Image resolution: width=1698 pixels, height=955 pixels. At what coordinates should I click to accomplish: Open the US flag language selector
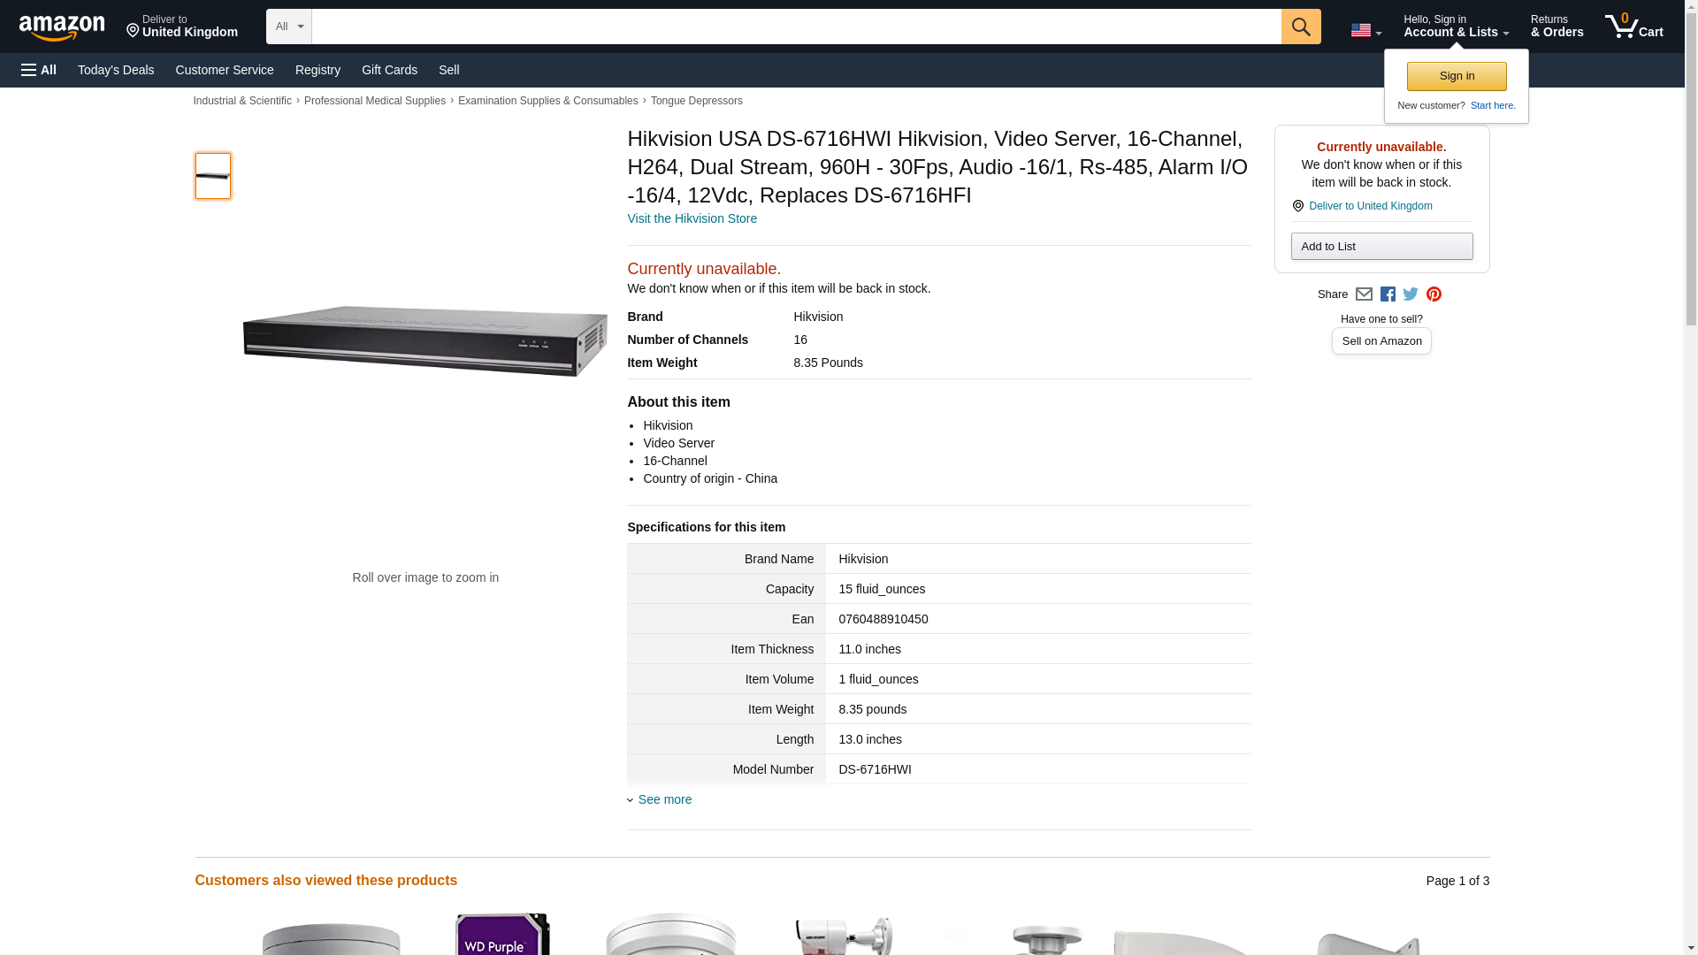1365,30
